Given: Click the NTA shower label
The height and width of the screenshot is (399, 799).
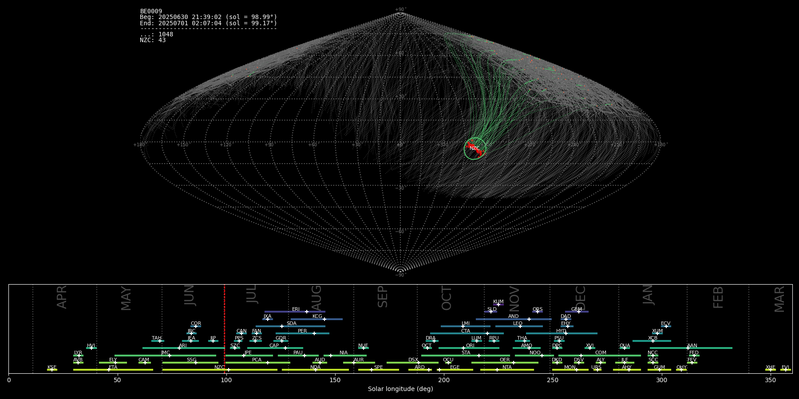Looking at the screenshot, I should pos(507,368).
